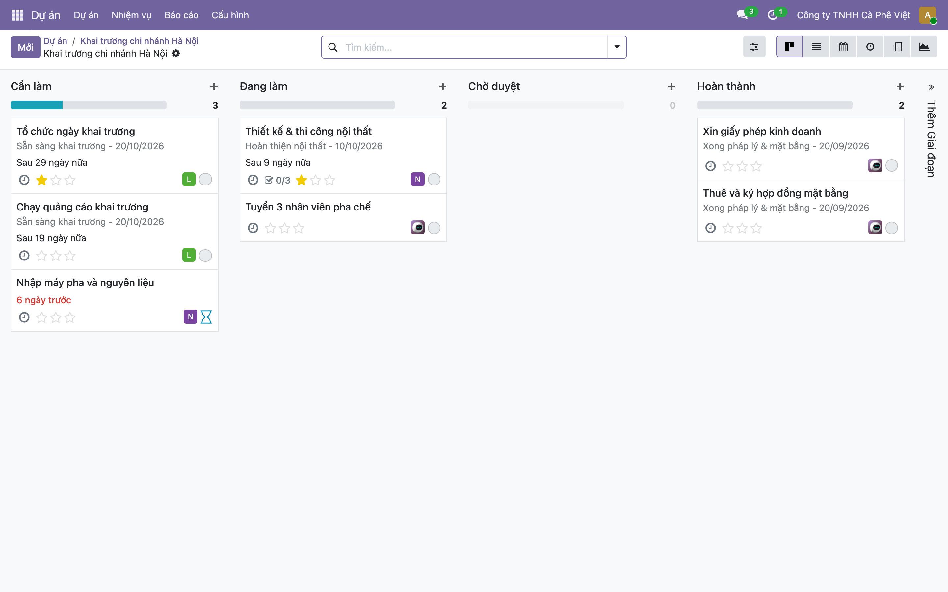Click the Dự án app title
This screenshot has height=592, width=948.
click(x=46, y=15)
